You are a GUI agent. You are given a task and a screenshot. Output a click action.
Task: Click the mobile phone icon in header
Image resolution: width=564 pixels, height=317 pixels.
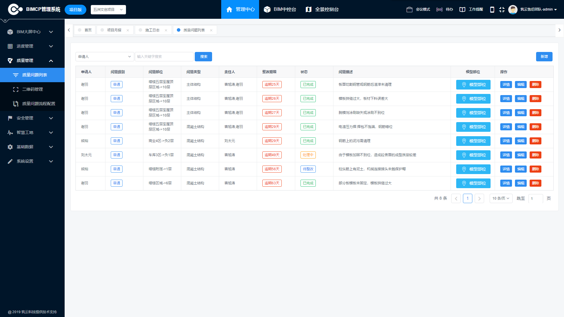492,9
